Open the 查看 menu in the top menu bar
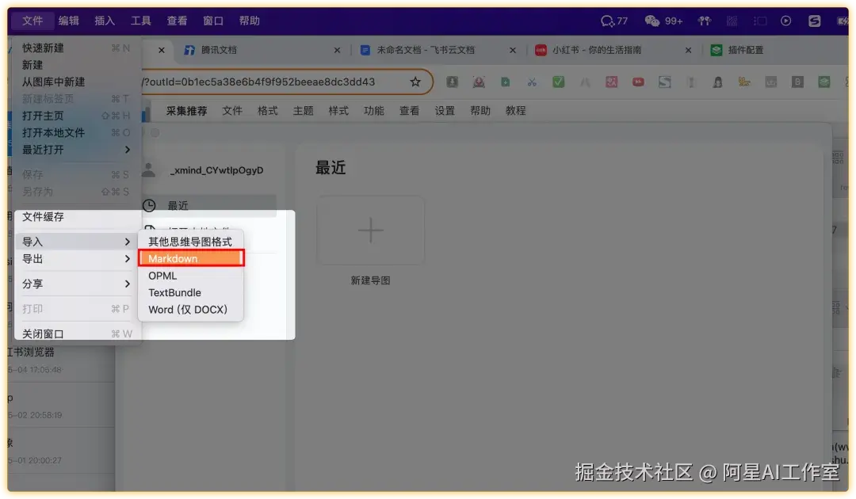The width and height of the screenshot is (856, 499). point(177,21)
